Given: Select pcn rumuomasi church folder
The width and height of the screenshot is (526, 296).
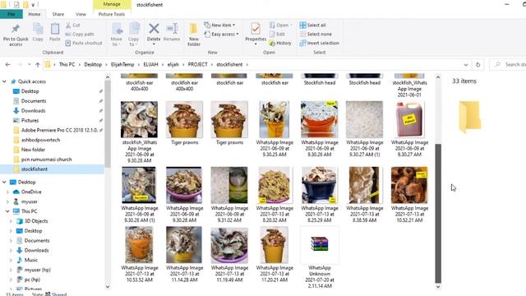Looking at the screenshot, I should point(46,160).
